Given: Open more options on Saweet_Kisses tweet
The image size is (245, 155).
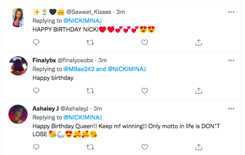Looking at the screenshot, I should click(x=231, y=12).
